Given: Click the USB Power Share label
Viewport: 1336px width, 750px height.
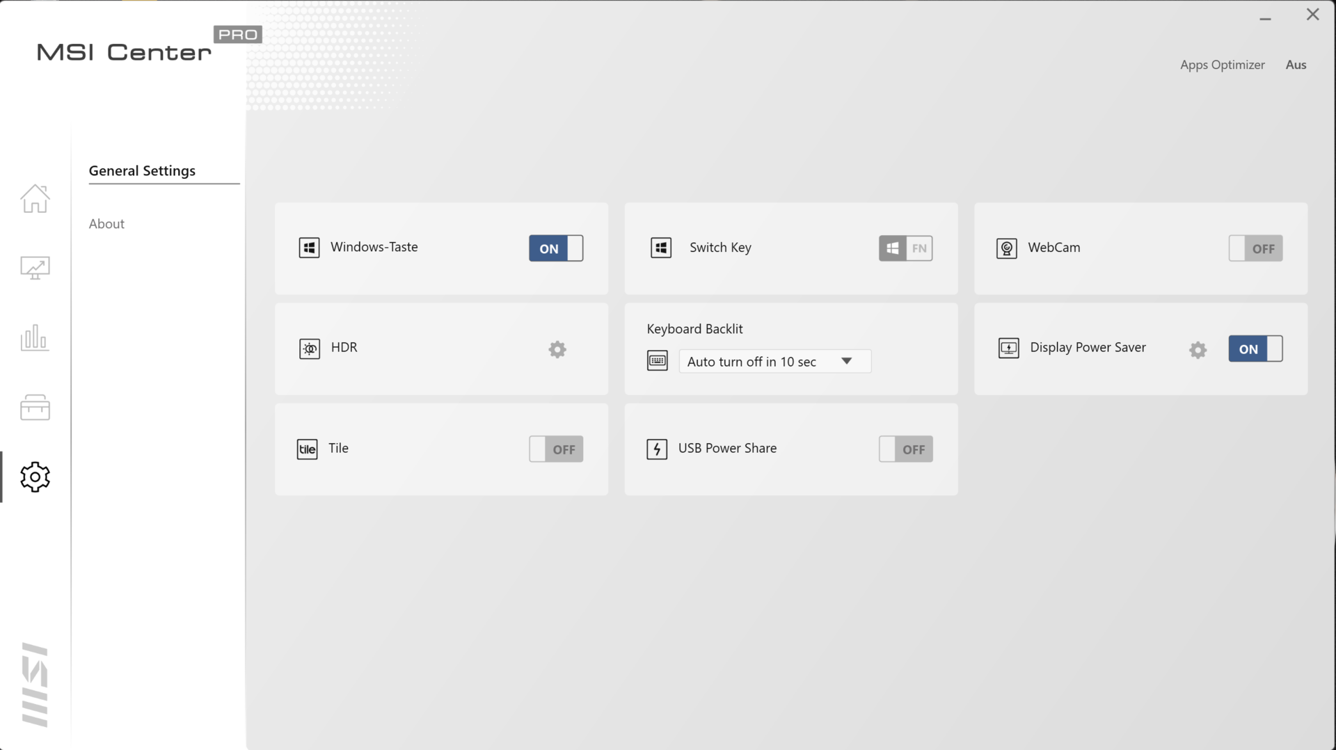Looking at the screenshot, I should click(727, 448).
